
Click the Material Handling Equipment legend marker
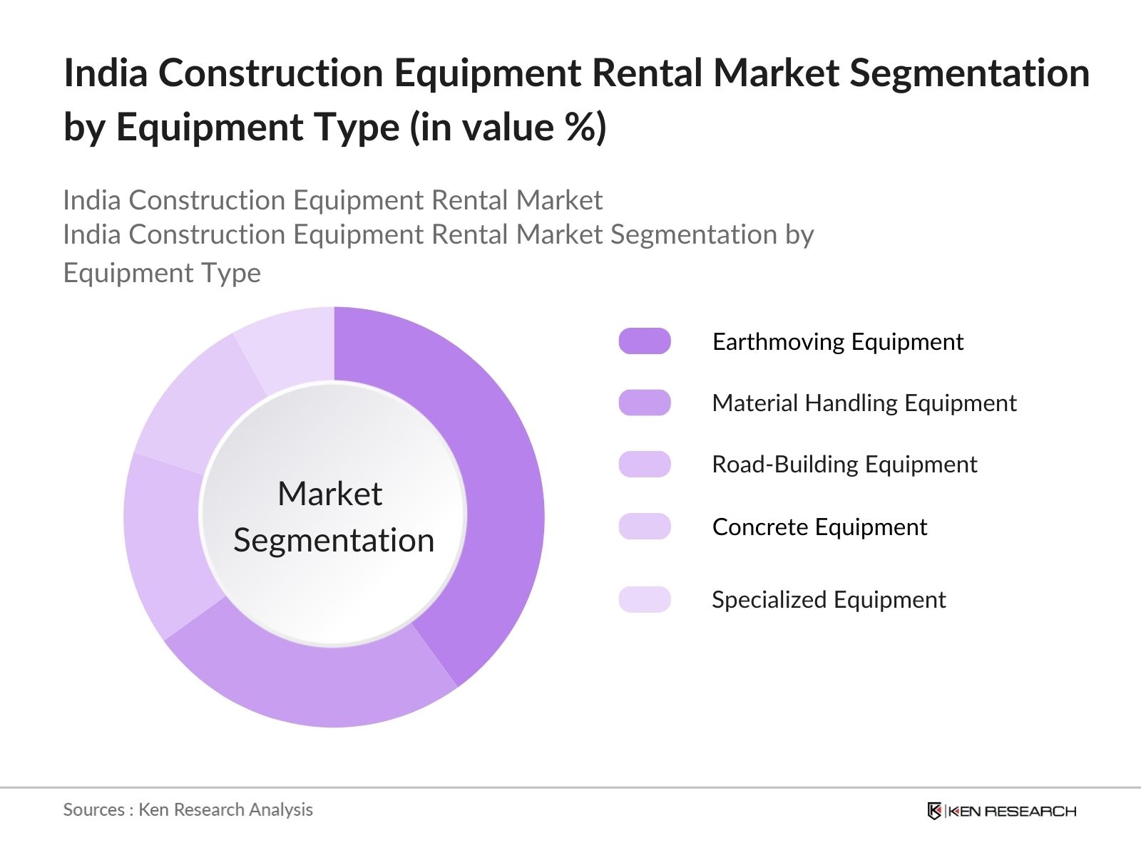click(x=644, y=403)
